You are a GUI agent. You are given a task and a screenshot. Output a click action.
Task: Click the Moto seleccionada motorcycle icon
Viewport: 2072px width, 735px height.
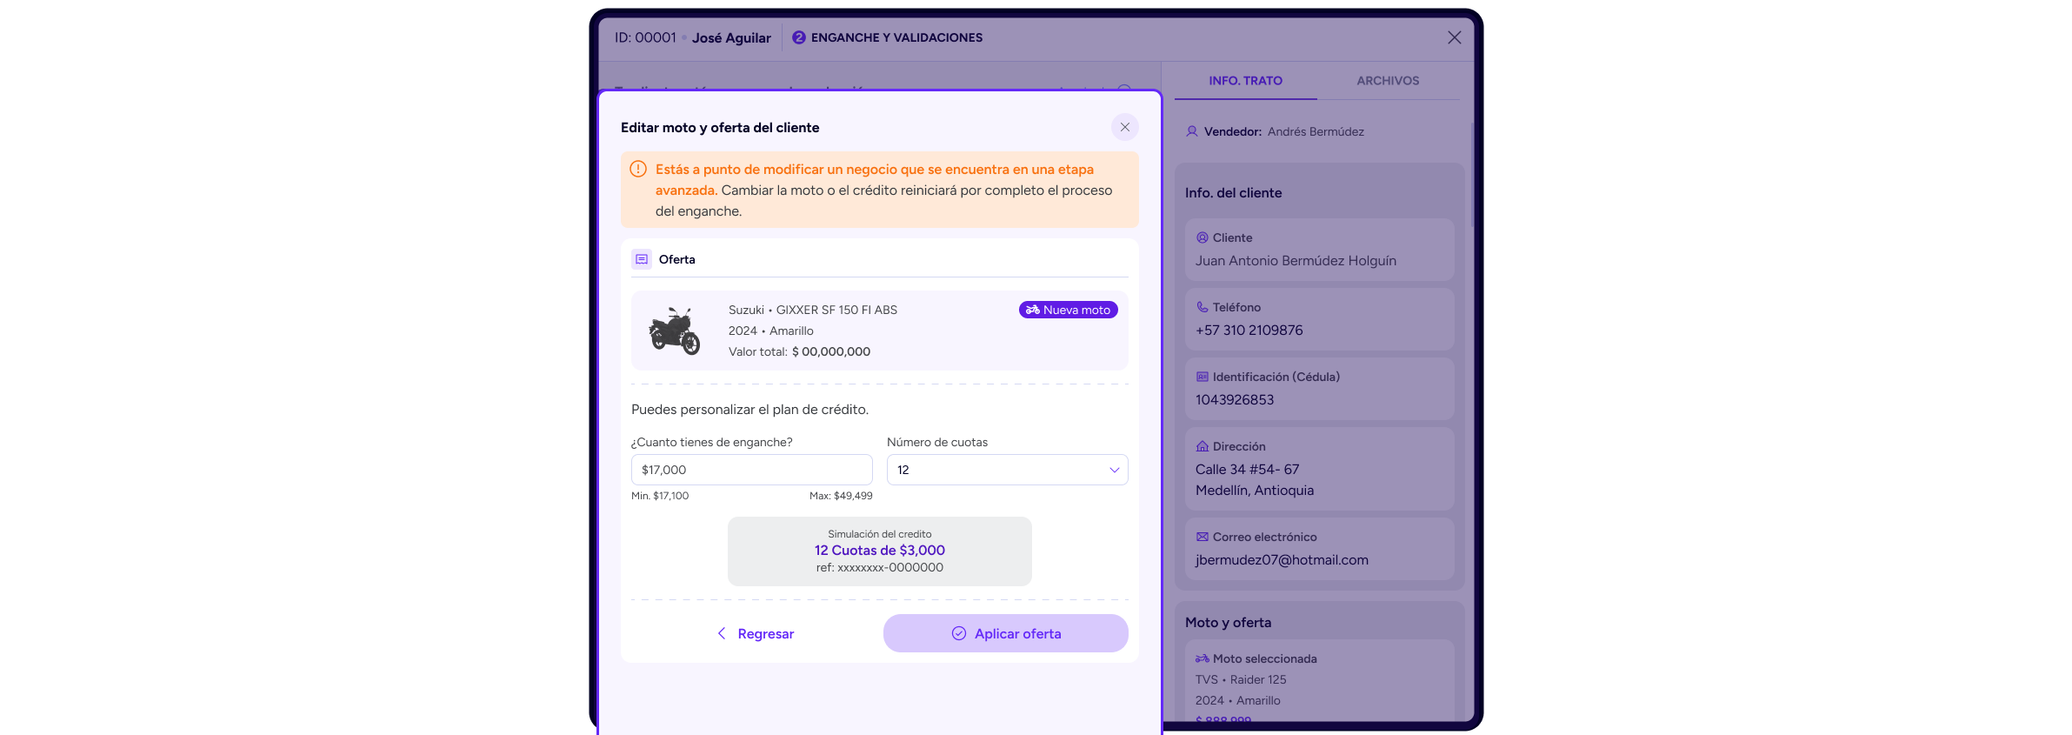coord(1202,658)
